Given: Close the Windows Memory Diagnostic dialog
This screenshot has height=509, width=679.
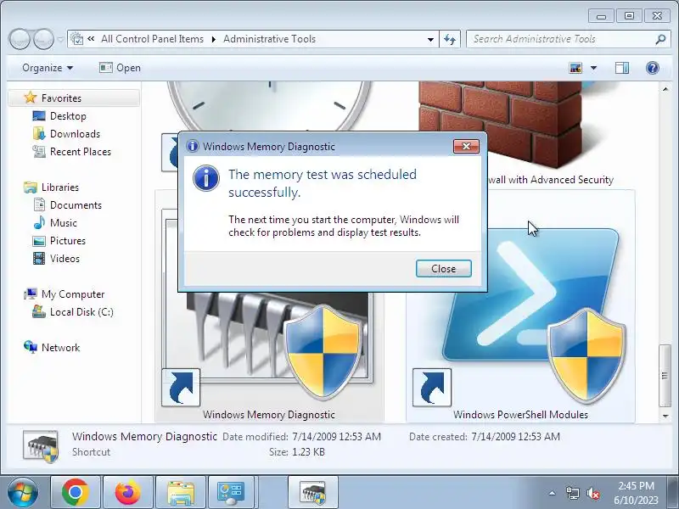Looking at the screenshot, I should coord(443,269).
